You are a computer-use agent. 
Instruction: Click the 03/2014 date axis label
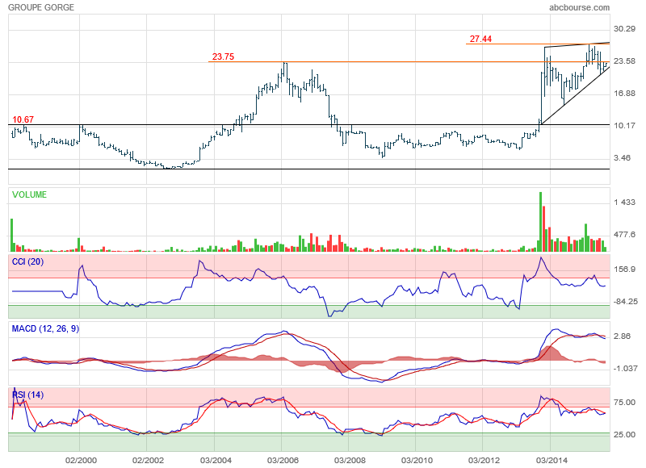pyautogui.click(x=552, y=461)
